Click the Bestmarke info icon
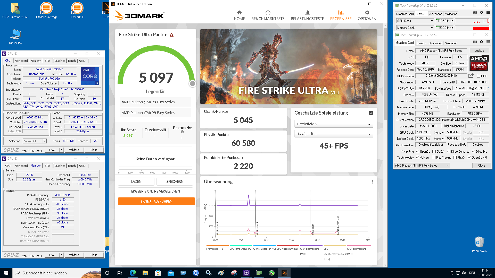This screenshot has height=278, width=495. (x=182, y=132)
